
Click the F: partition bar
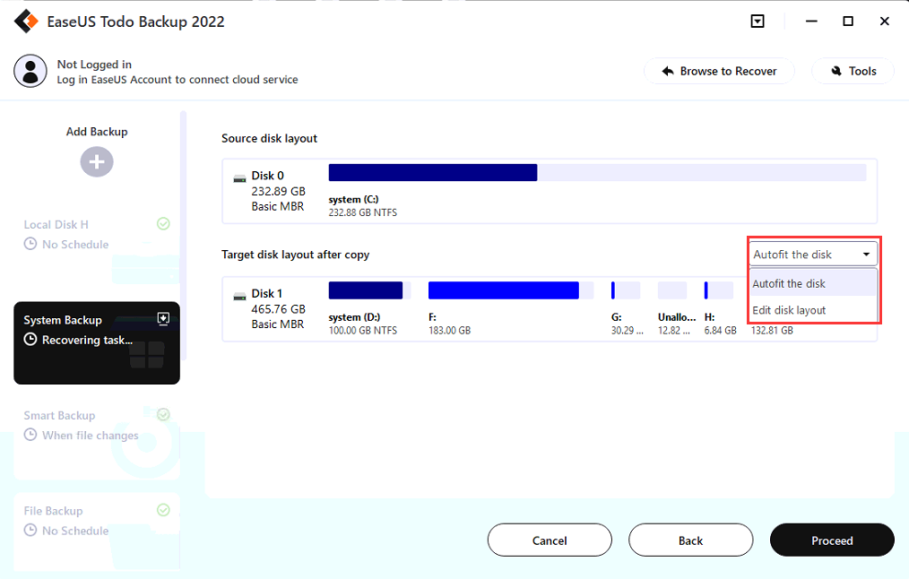coord(511,290)
